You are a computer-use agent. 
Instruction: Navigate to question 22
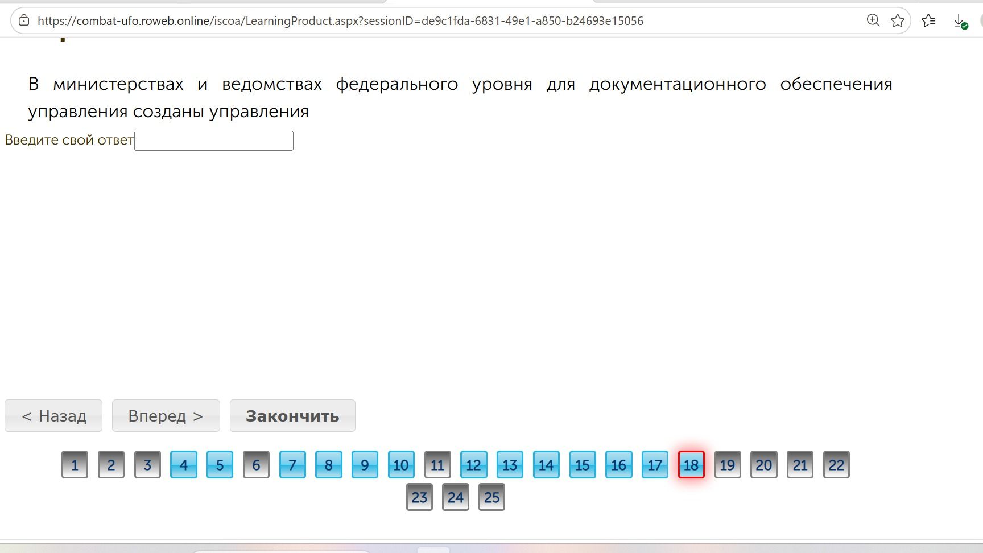click(836, 465)
